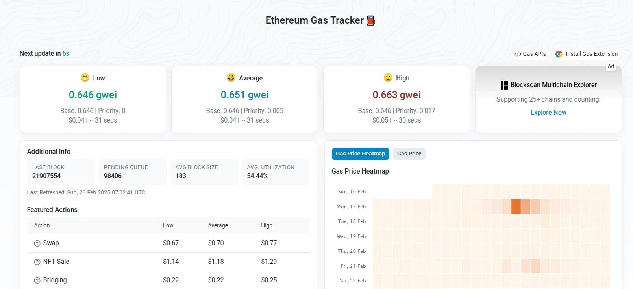Click the Explore Now link
Screen dimensions: 633x289
pyautogui.click(x=548, y=112)
